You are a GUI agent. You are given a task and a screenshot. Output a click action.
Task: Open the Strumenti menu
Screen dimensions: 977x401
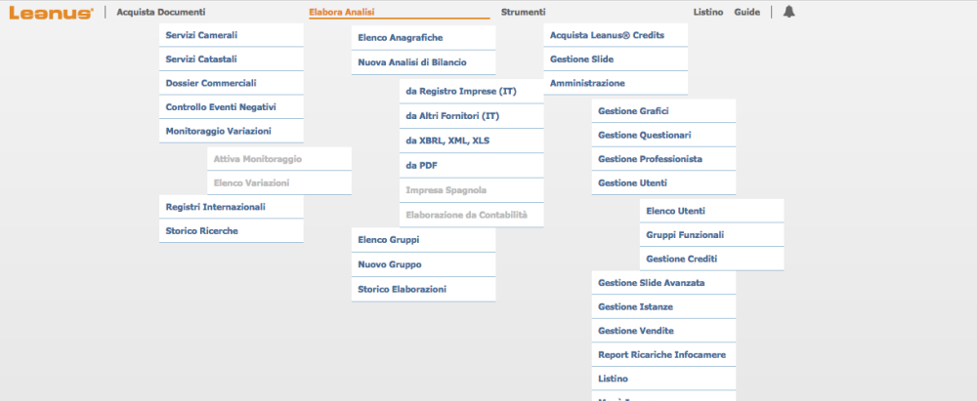523,13
